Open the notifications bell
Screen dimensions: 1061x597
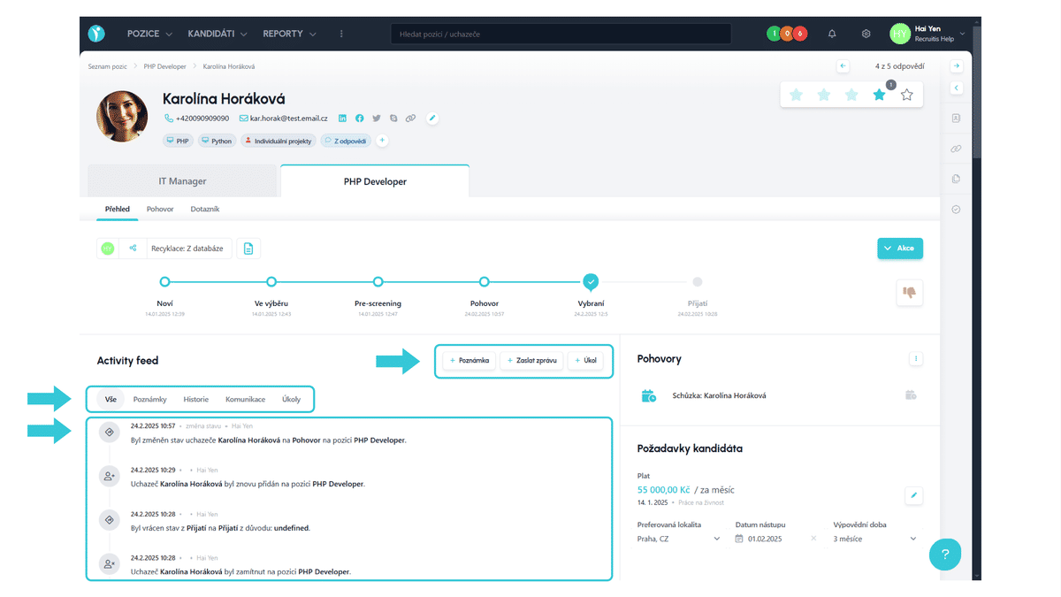832,34
